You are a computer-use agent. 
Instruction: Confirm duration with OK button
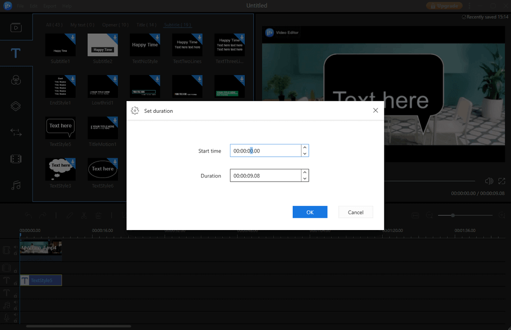(310, 212)
